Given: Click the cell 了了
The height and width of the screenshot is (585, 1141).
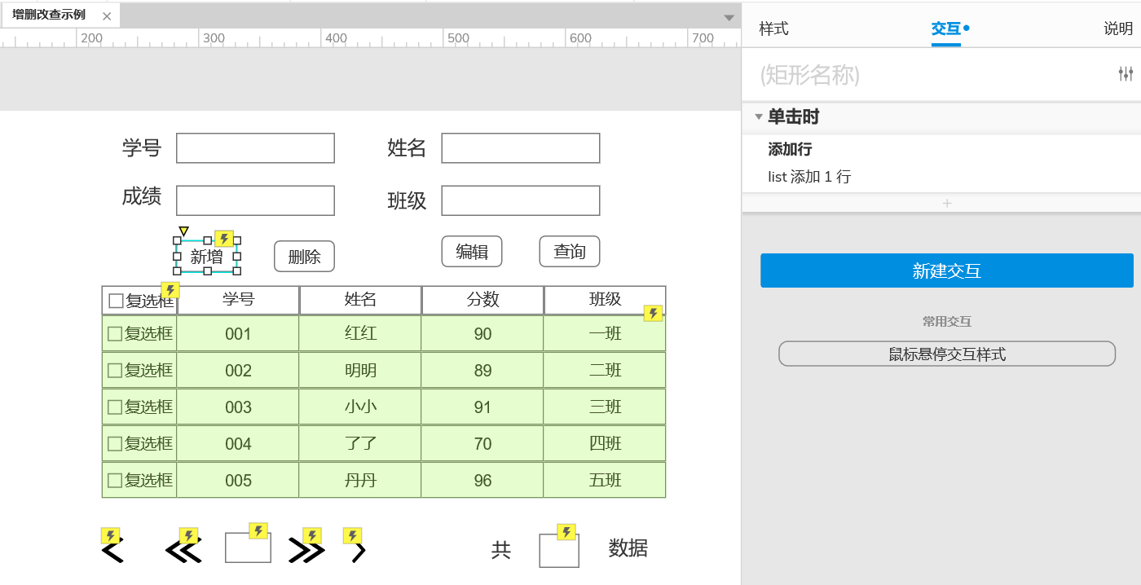Looking at the screenshot, I should 360,443.
